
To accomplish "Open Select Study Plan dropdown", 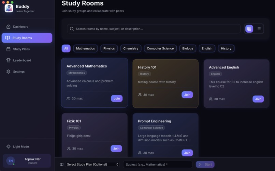I will pyautogui.click(x=92, y=165).
